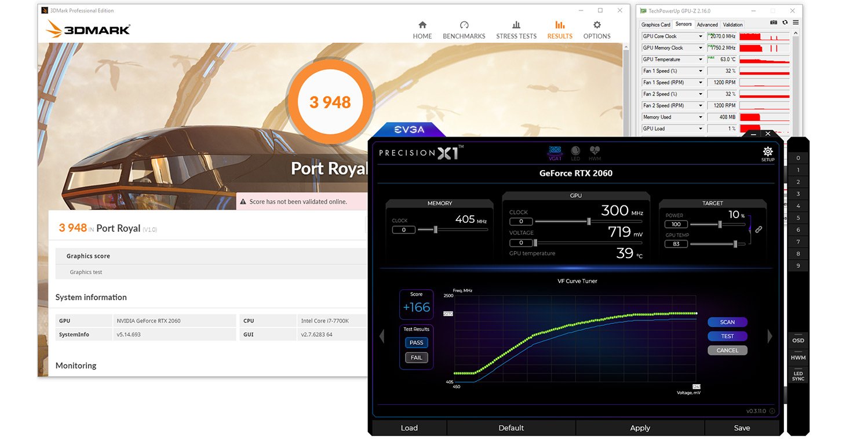Toggle the OSD button in side panel
This screenshot has width=846, height=439.
pyautogui.click(x=798, y=341)
